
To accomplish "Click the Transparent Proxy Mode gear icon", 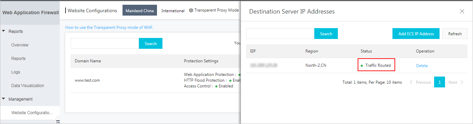I will 191,11.
